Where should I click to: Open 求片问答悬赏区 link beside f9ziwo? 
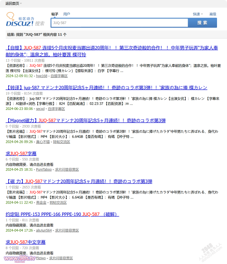click(61, 258)
